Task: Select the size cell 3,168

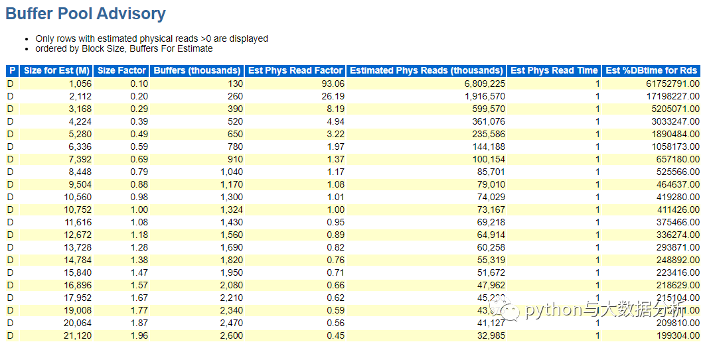Action: tap(80, 109)
